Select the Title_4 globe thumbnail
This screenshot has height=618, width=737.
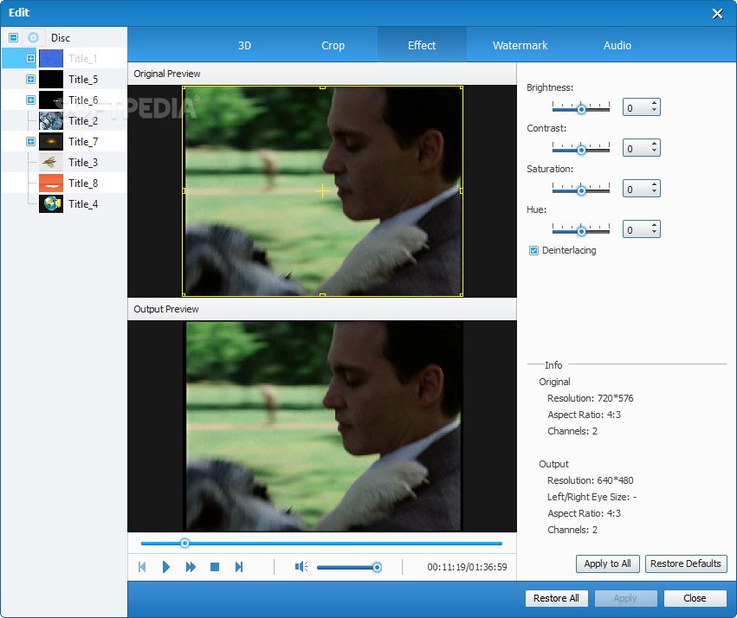pyautogui.click(x=51, y=203)
